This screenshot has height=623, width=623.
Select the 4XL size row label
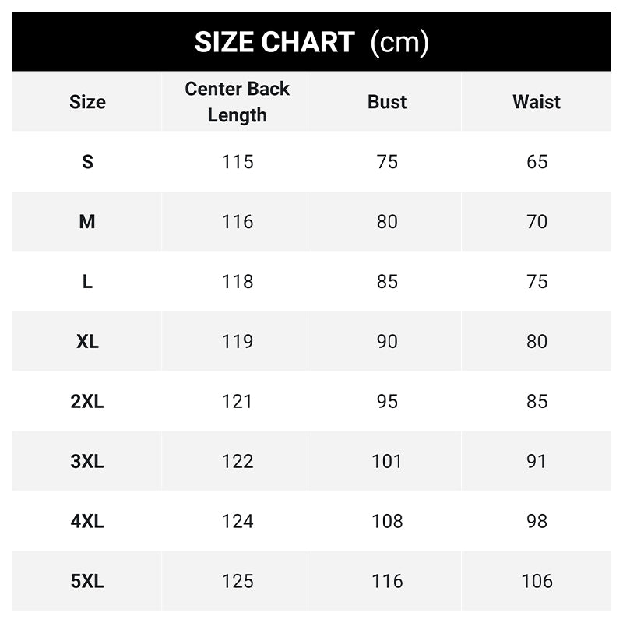(x=87, y=522)
